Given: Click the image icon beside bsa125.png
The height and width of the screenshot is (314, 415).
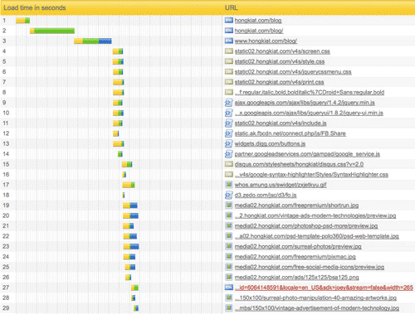Looking at the screenshot, I should coord(229,277).
